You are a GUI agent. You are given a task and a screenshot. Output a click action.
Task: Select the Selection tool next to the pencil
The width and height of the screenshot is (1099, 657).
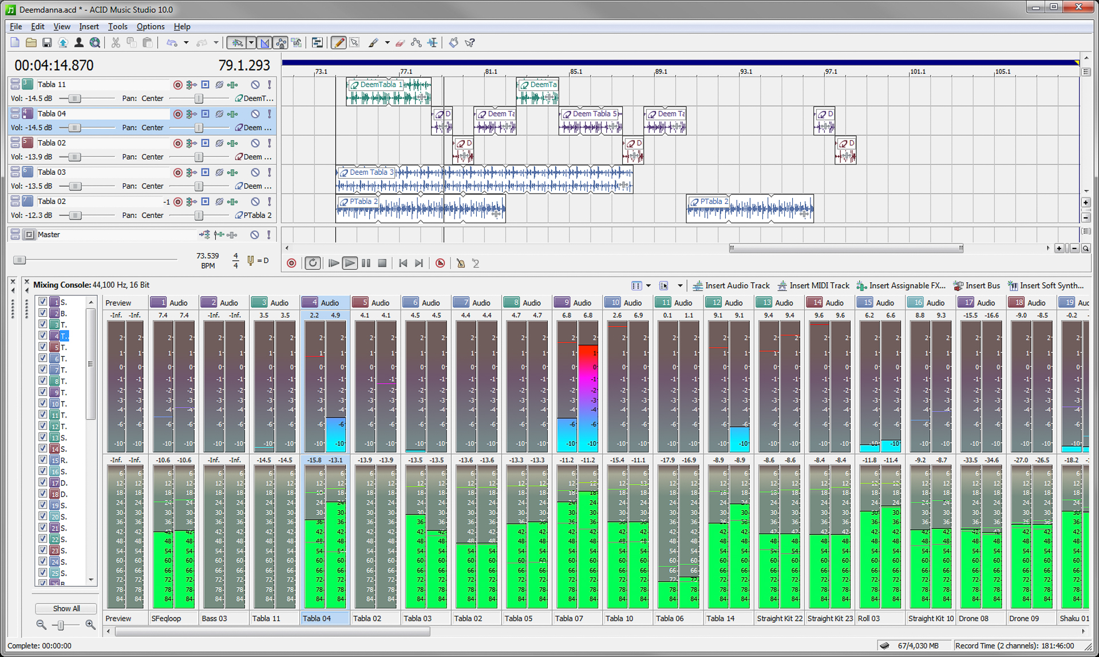click(x=354, y=42)
